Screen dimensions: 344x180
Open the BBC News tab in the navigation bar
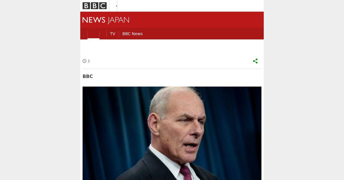[132, 34]
